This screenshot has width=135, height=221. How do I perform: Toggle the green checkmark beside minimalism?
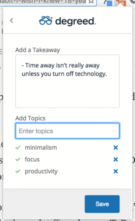pos(18,148)
